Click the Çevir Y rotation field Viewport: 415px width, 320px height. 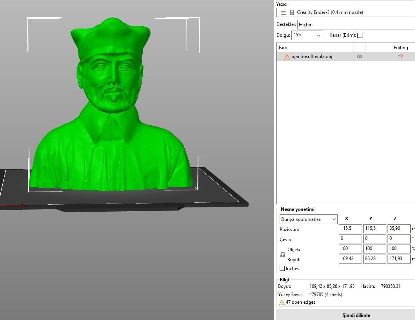tap(374, 238)
